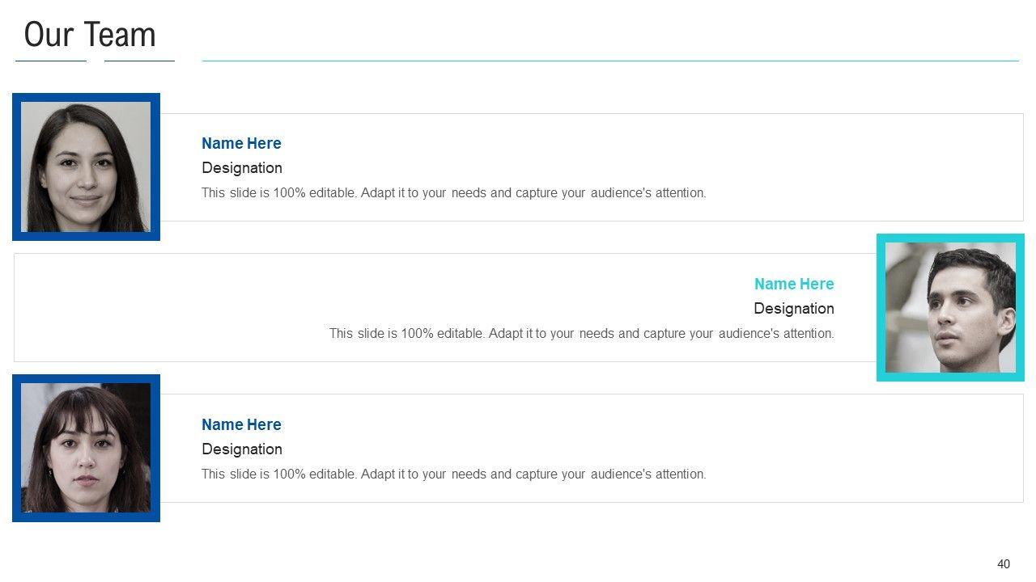The image size is (1036, 582).
Task: Click the cyan "Name Here" heading
Action: tap(793, 284)
